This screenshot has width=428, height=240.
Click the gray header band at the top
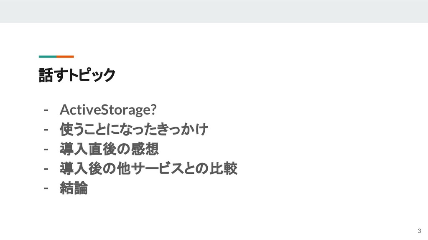click(214, 11)
